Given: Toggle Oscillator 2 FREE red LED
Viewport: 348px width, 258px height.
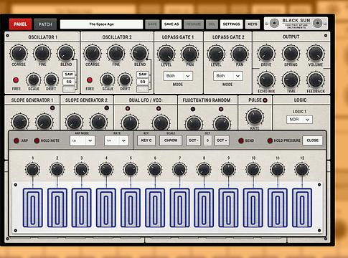Looking at the screenshot, I should coord(90,80).
